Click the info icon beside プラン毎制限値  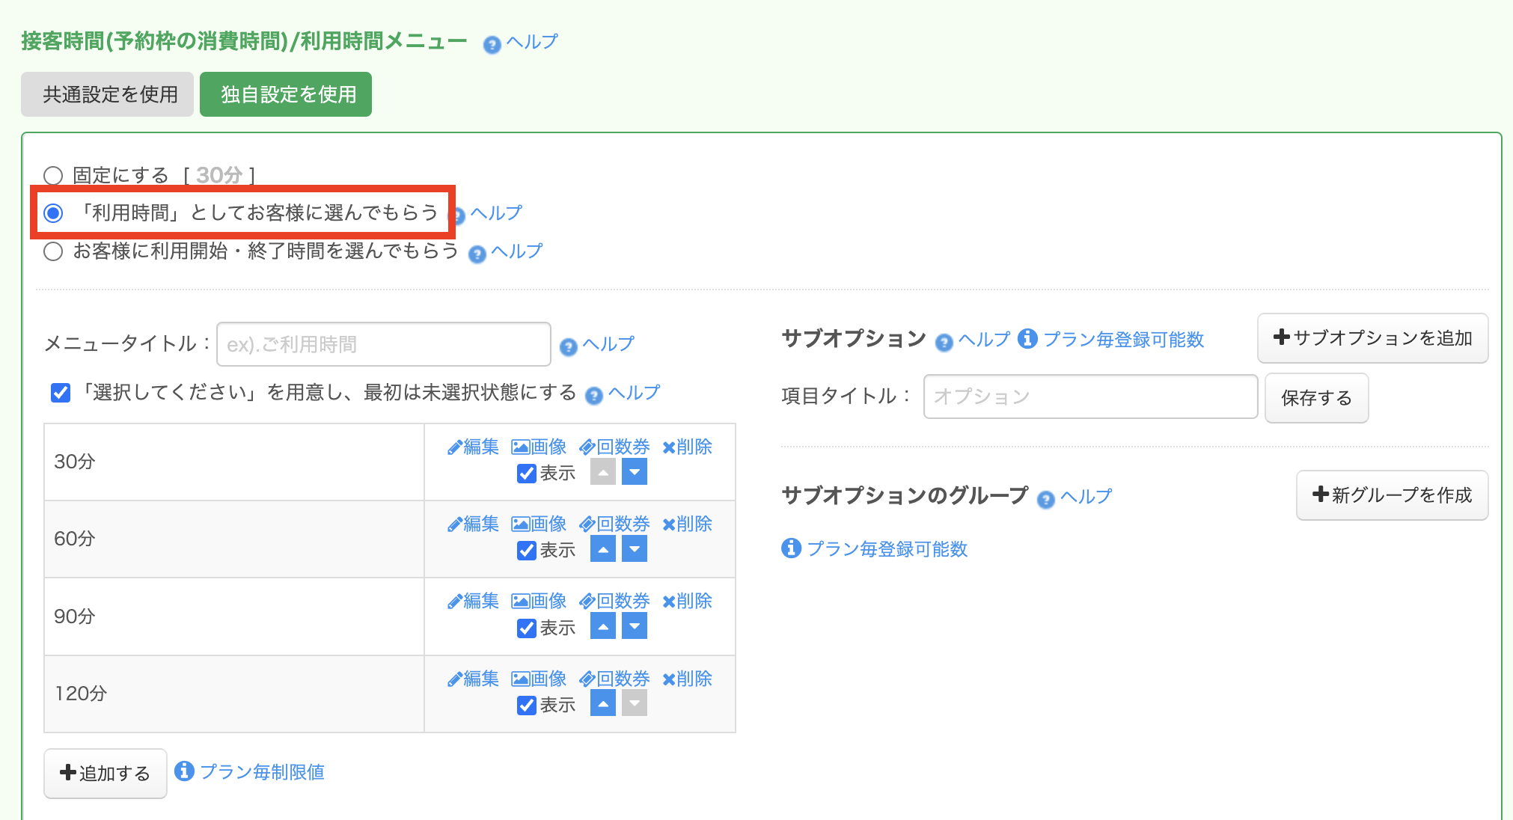click(184, 771)
